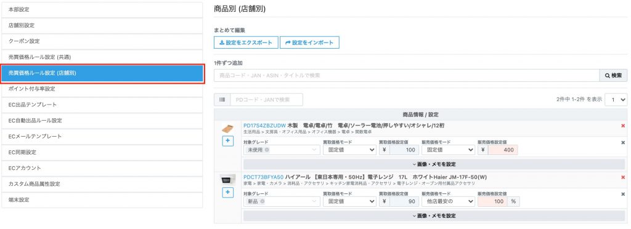The width and height of the screenshot is (631, 229).
Task: Add a rule row for PD17S4ZBZUDW
Action: 227,141
